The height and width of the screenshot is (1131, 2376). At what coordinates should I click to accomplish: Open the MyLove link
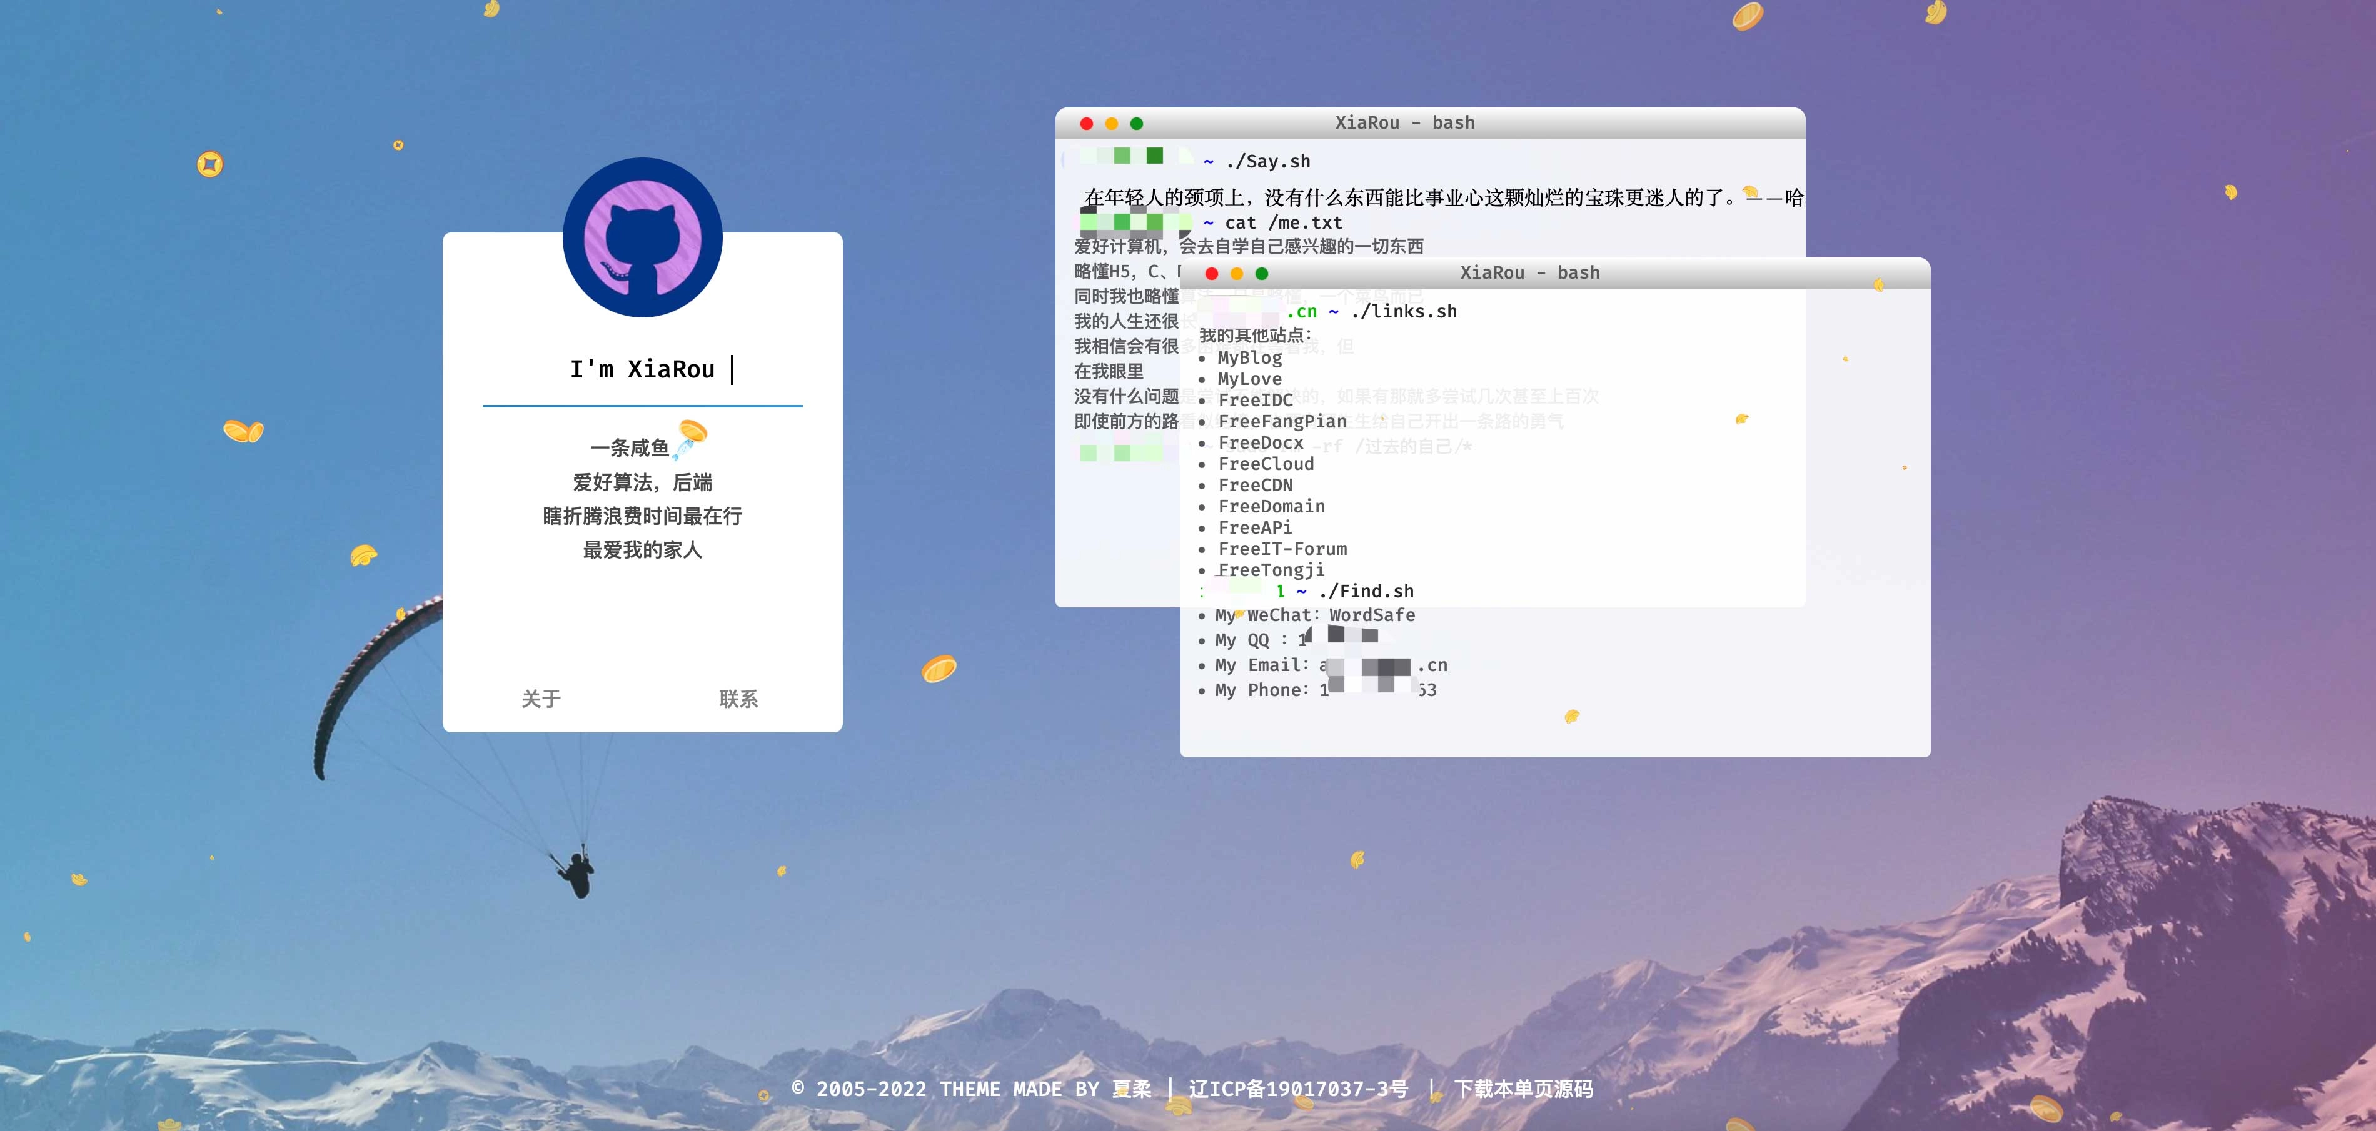click(1250, 379)
